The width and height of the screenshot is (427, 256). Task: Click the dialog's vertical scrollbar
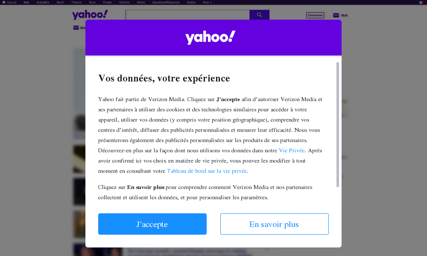[x=338, y=125]
